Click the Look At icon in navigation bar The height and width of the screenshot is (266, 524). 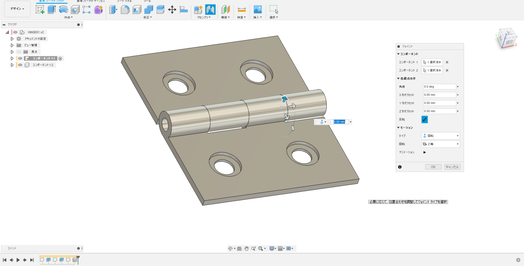[239, 249]
